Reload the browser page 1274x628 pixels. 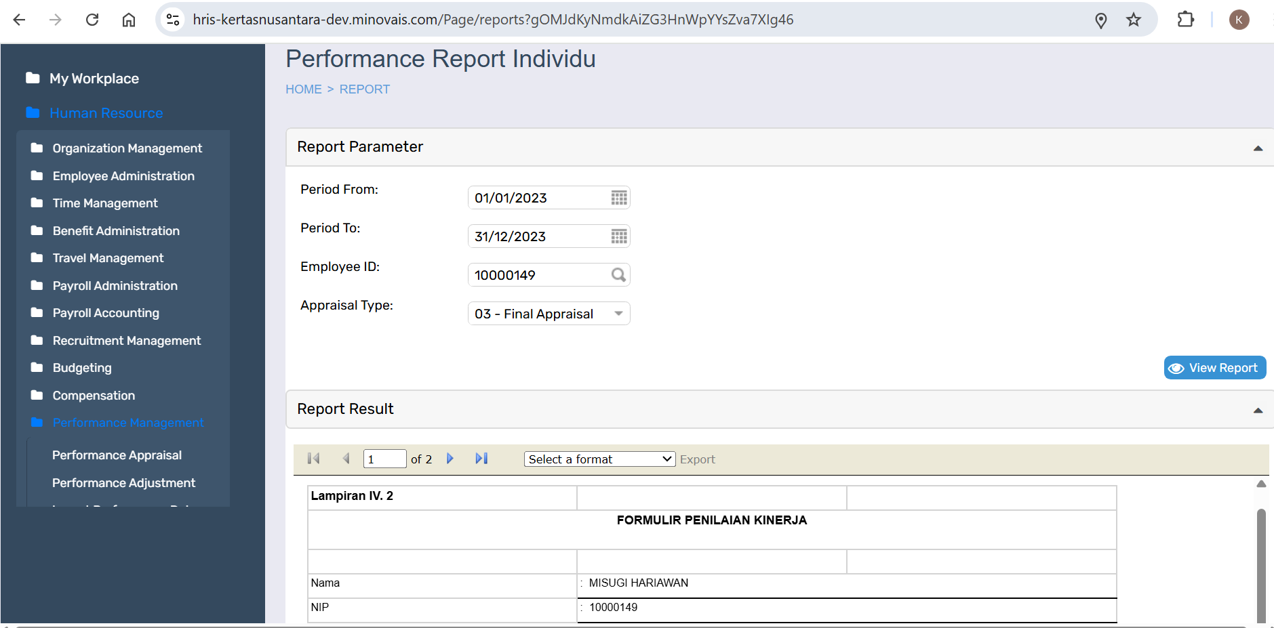[92, 20]
